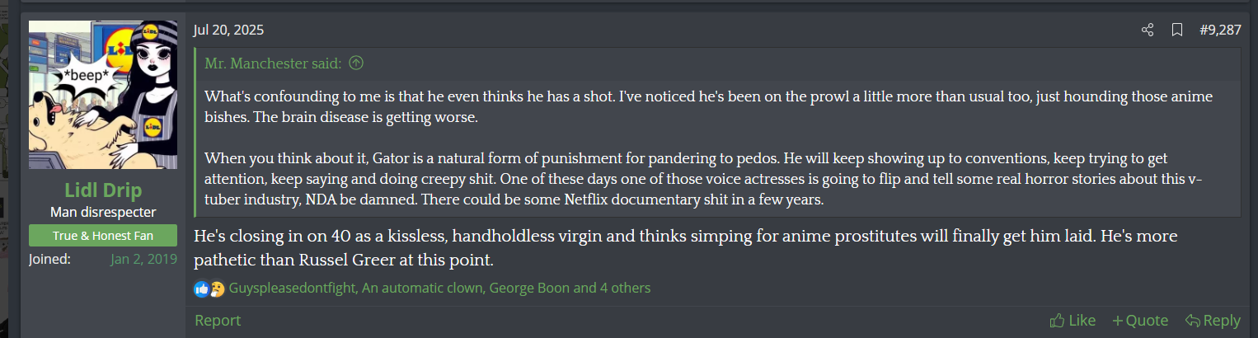Image resolution: width=1258 pixels, height=338 pixels.
Task: Open the Jul 20, 2025 timestamp link
Action: coord(228,31)
